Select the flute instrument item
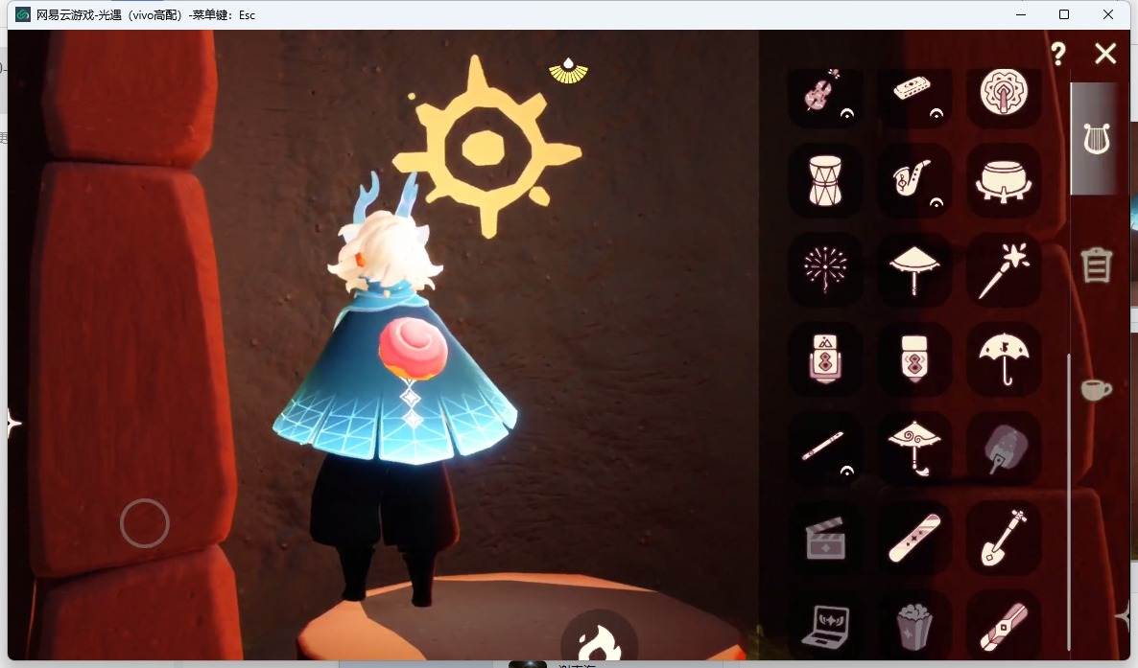1138x668 pixels. [x=825, y=449]
